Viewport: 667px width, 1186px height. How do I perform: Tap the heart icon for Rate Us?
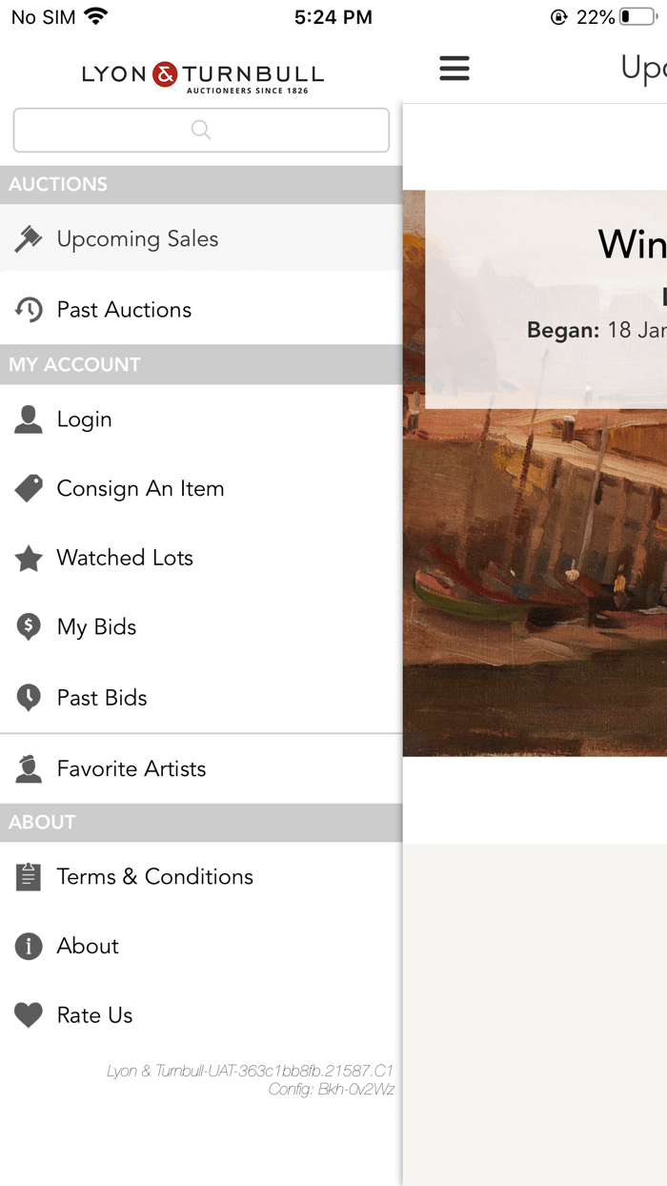[x=29, y=1015]
